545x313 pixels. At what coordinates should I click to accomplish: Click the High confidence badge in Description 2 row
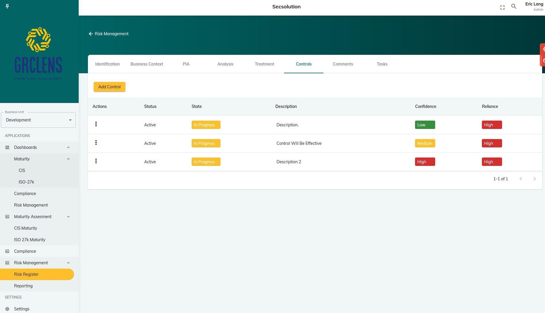(x=425, y=162)
